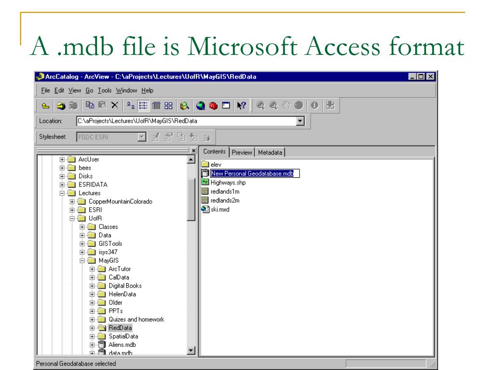The width and height of the screenshot is (494, 370).
Task: Click the Edit Metadata icon
Action: pos(156,137)
